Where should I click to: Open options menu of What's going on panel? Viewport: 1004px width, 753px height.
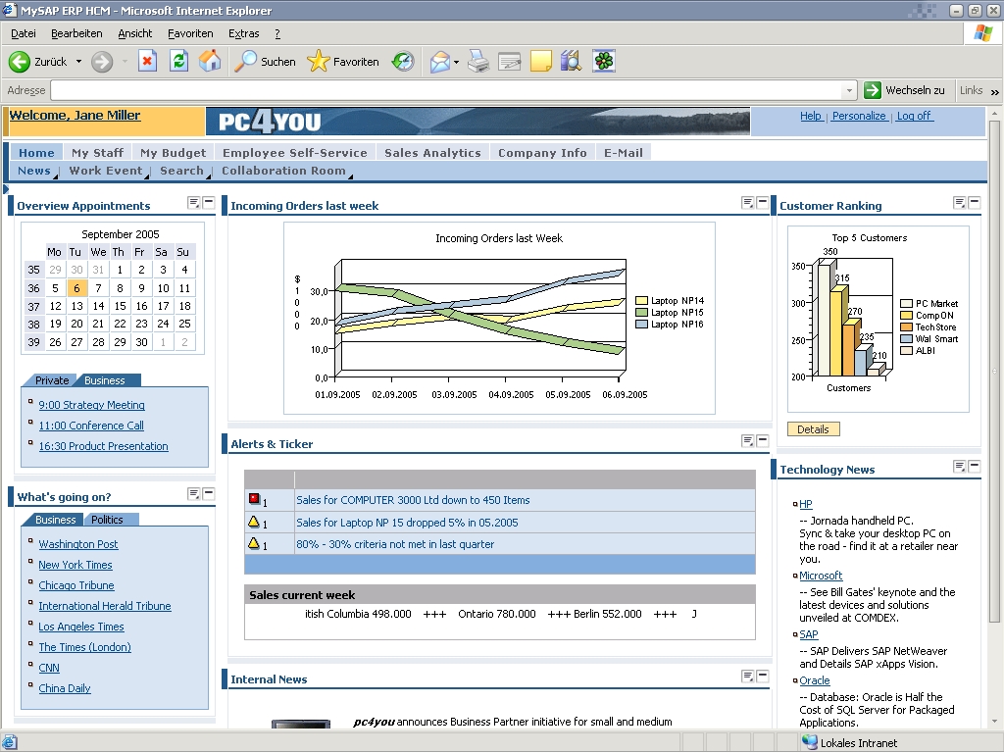193,494
